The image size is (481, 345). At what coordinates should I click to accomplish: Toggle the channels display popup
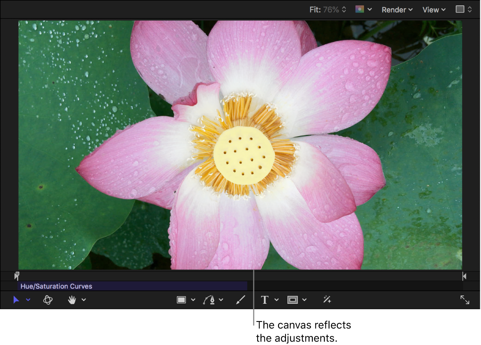[x=363, y=9]
